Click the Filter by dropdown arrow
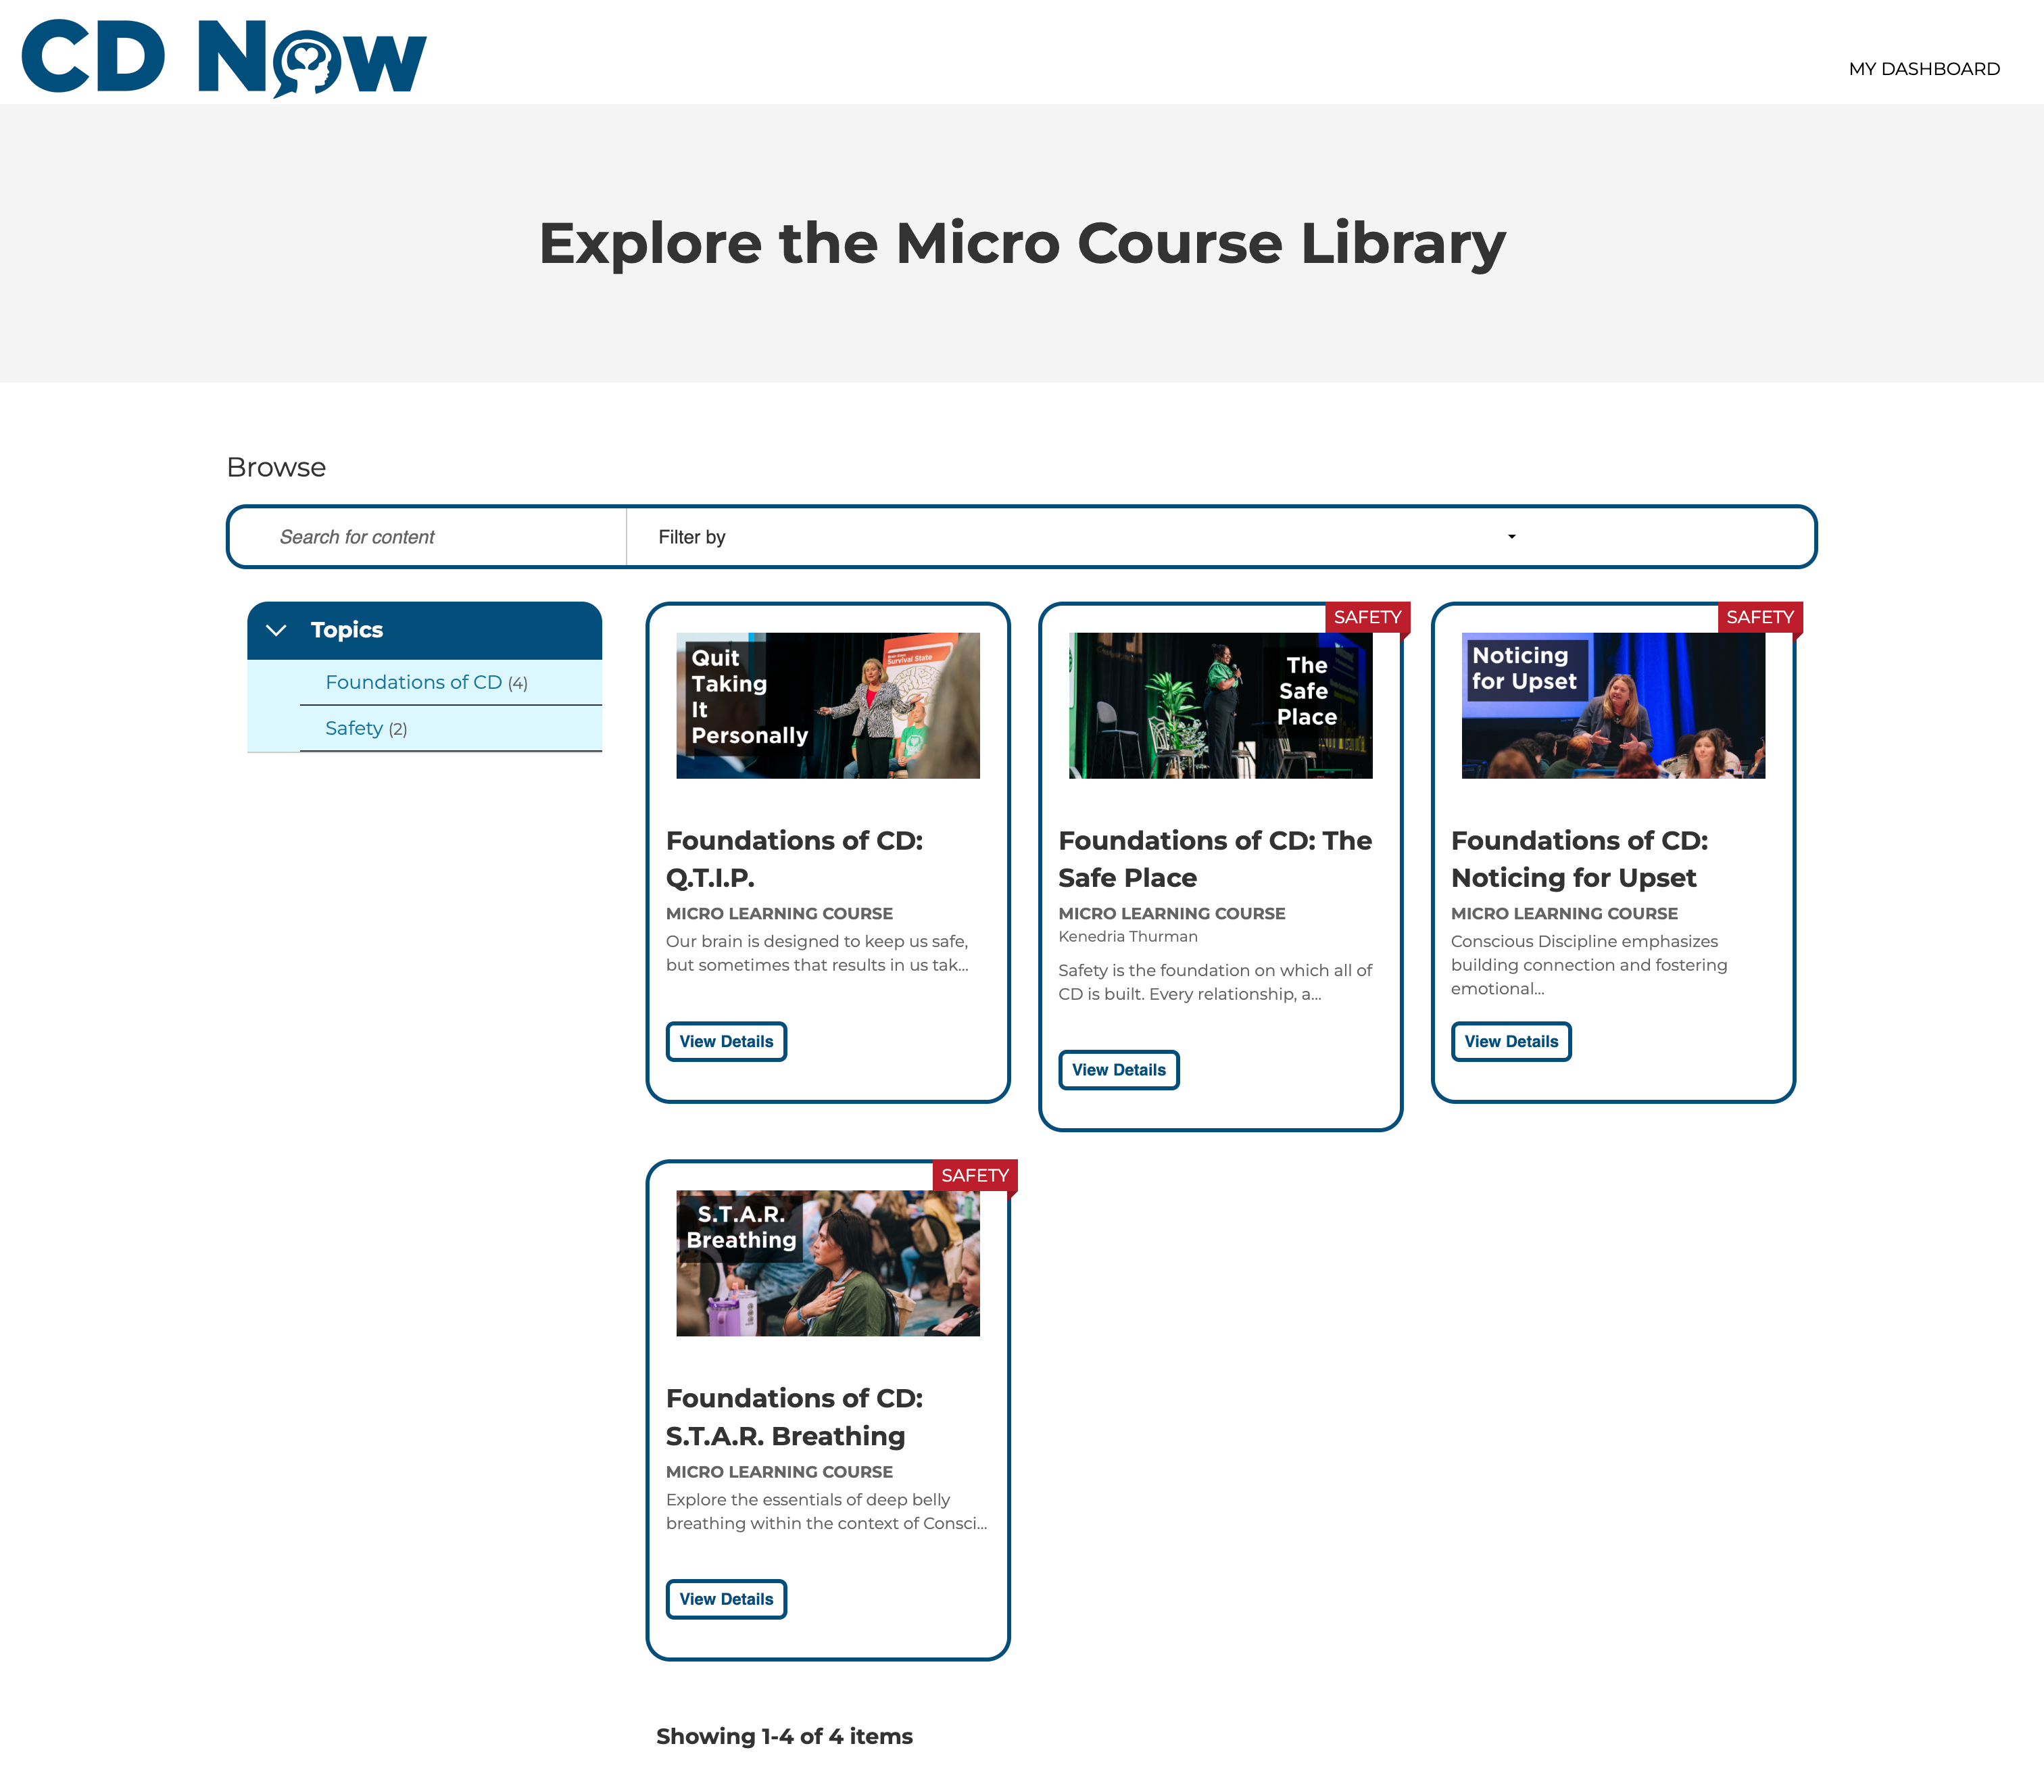 click(1511, 537)
